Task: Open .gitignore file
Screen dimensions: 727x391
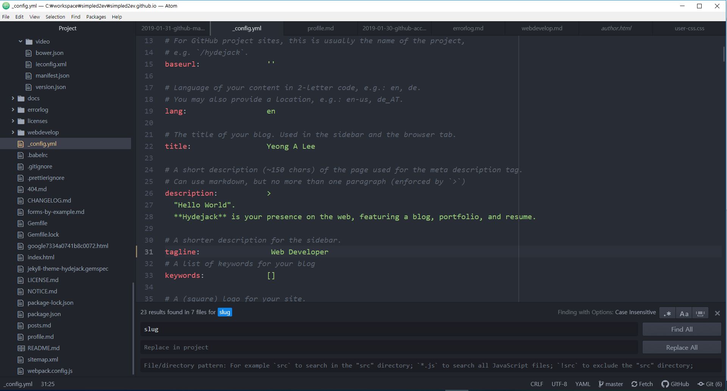Action: tap(40, 166)
